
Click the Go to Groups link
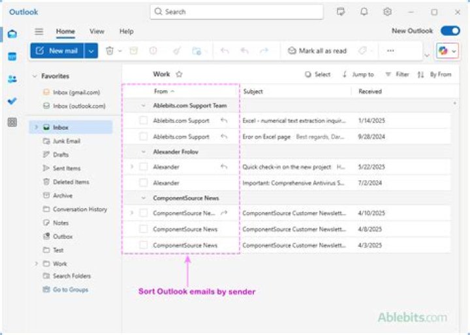click(66, 290)
